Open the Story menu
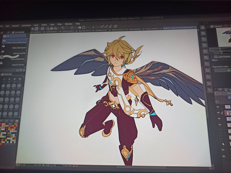Viewport: 231px width, 173px height. click(15, 26)
